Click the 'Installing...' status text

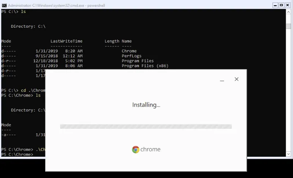146,105
